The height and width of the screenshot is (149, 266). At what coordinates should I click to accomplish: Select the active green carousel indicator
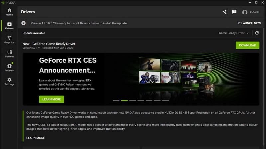click(x=124, y=101)
